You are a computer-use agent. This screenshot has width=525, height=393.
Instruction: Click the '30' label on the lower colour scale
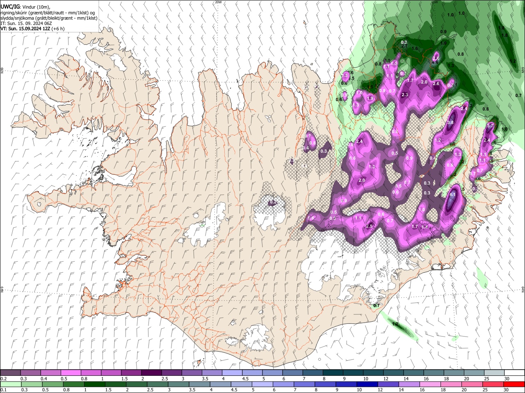pyautogui.click(x=506, y=390)
